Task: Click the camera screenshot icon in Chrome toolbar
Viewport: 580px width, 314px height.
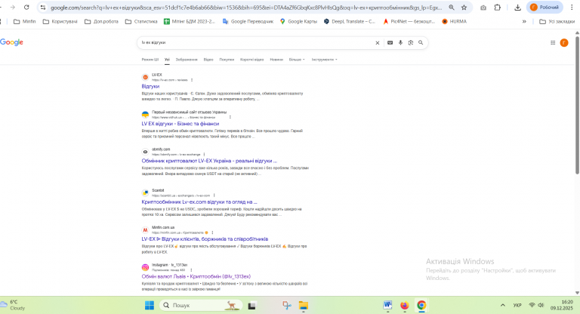Action: pos(483,8)
